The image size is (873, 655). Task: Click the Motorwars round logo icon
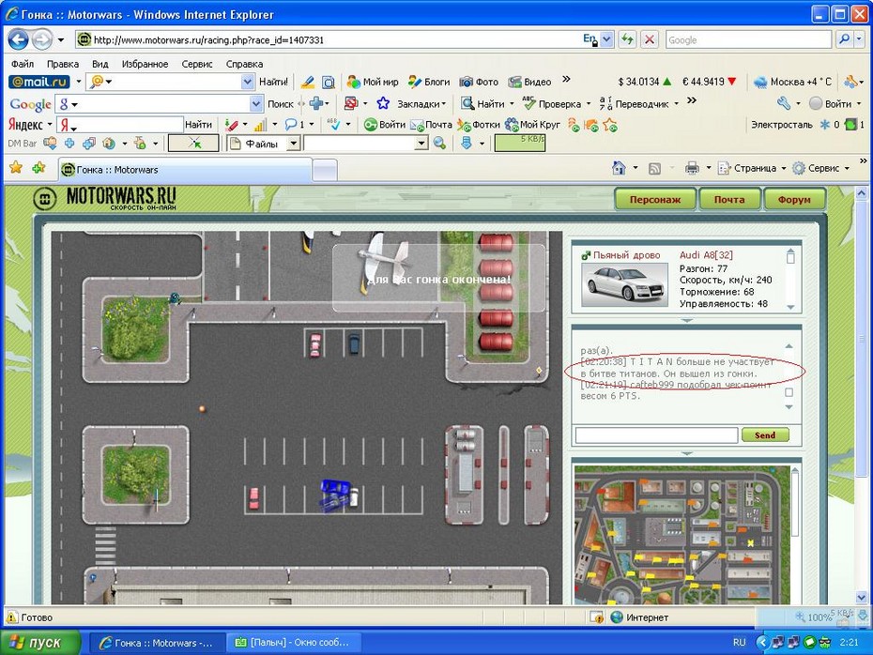click(x=44, y=199)
